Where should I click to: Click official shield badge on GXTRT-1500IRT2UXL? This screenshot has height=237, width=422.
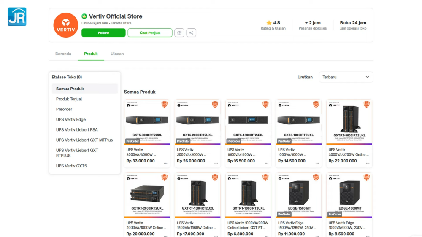[x=215, y=177]
